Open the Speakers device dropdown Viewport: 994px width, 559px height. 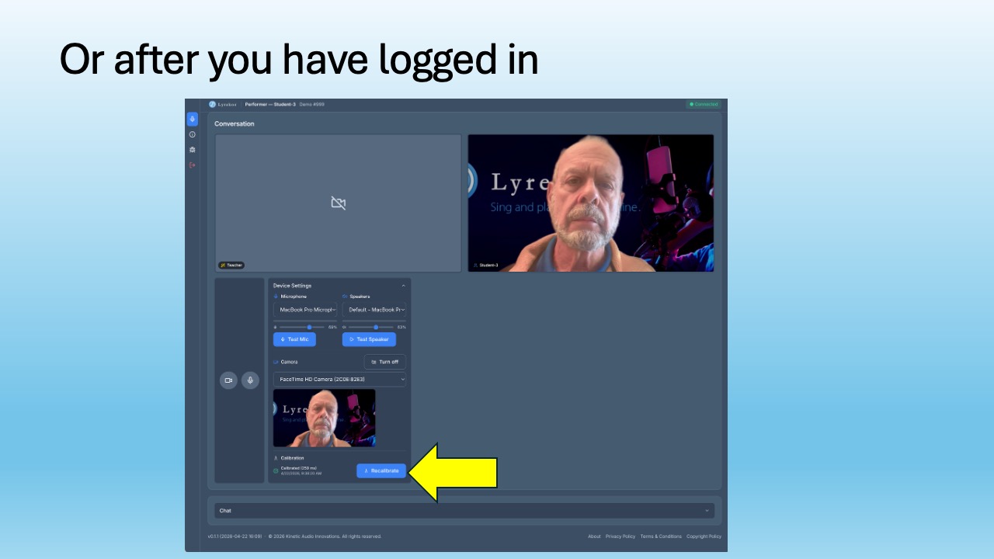pyautogui.click(x=374, y=310)
